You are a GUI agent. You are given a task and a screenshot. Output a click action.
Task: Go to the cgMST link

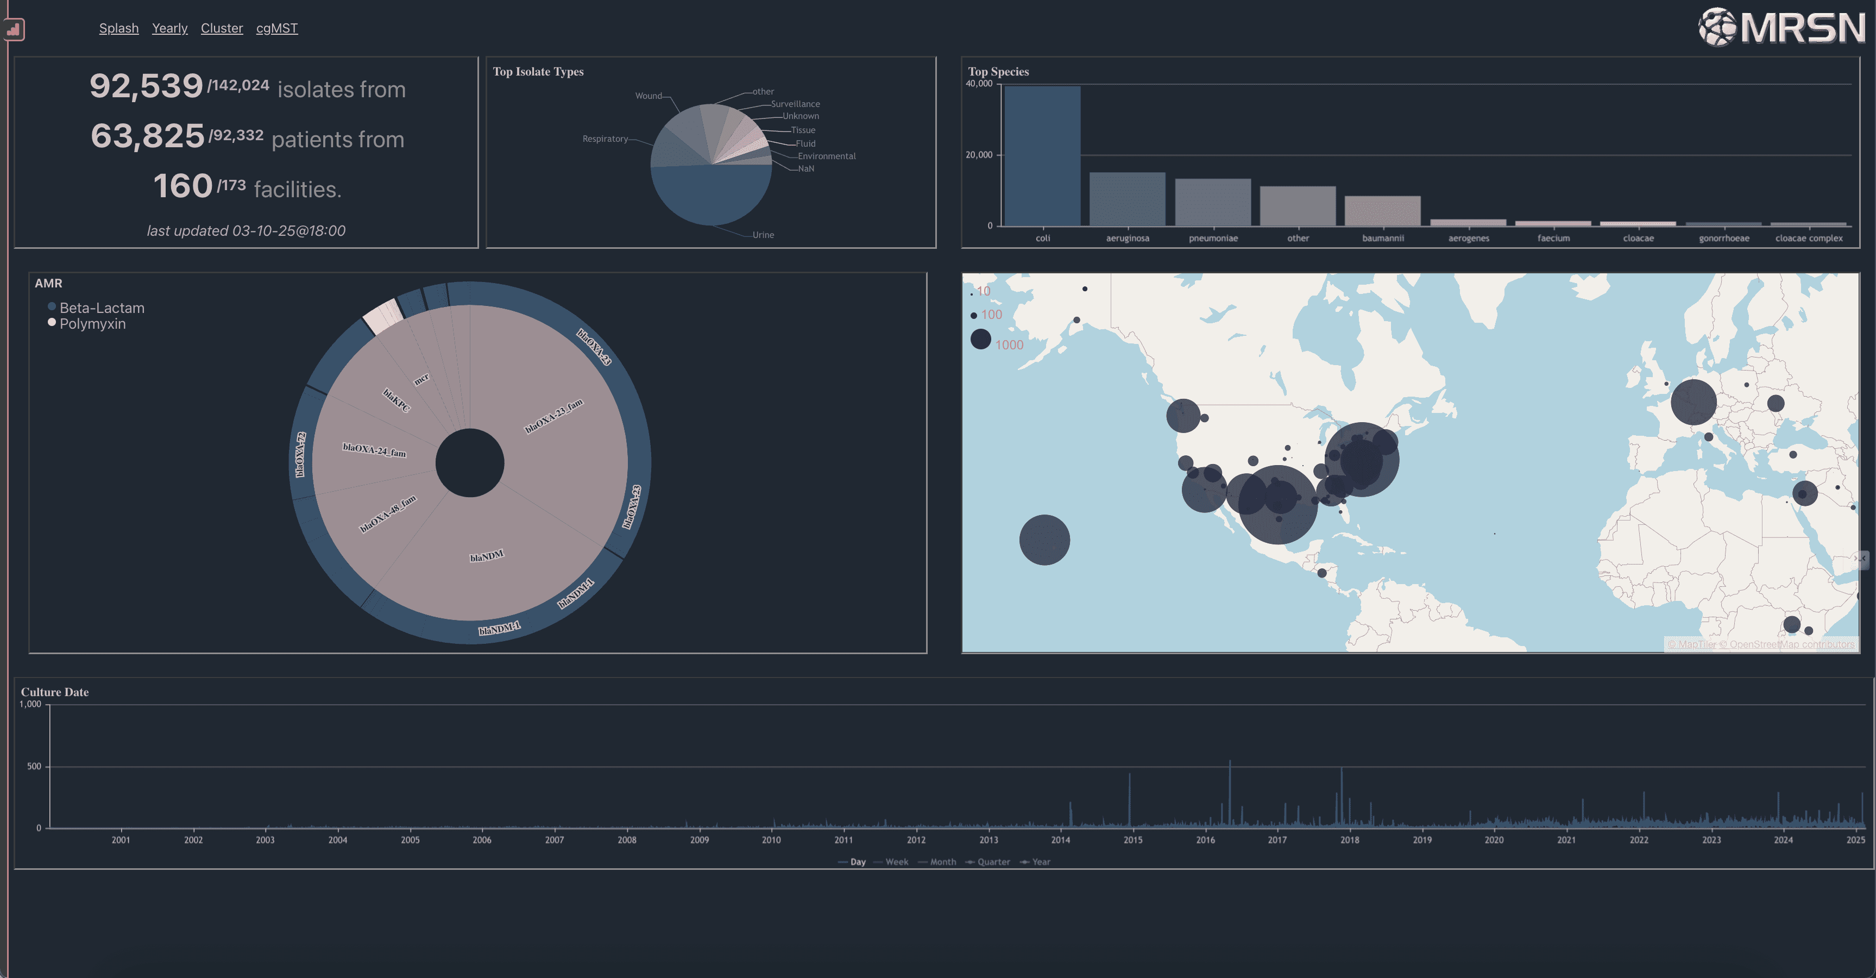[277, 28]
